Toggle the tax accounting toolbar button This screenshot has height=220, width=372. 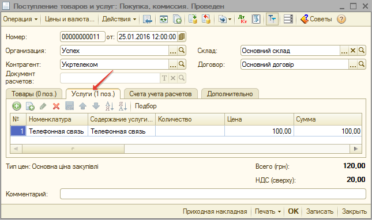272,19
